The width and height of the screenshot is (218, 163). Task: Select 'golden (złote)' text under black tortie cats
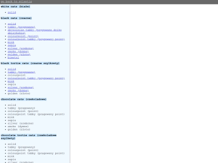pos(19,93)
